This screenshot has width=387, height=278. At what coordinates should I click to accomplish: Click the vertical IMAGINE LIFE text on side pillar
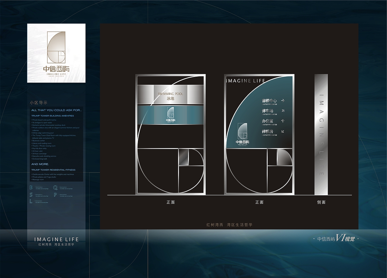(321, 134)
